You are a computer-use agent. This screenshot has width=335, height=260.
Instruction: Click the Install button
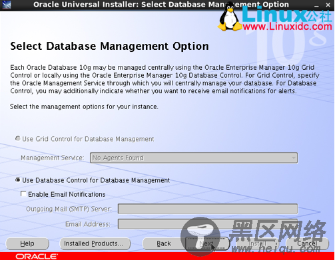pyautogui.click(x=257, y=243)
